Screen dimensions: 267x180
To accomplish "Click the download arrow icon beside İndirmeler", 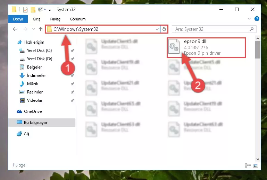I will [22, 75].
